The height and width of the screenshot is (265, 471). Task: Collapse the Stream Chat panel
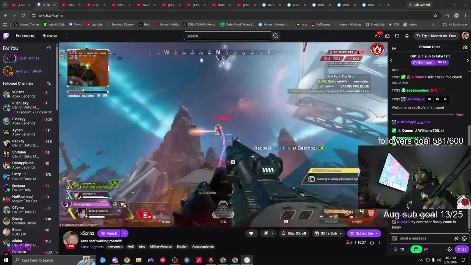coord(394,48)
